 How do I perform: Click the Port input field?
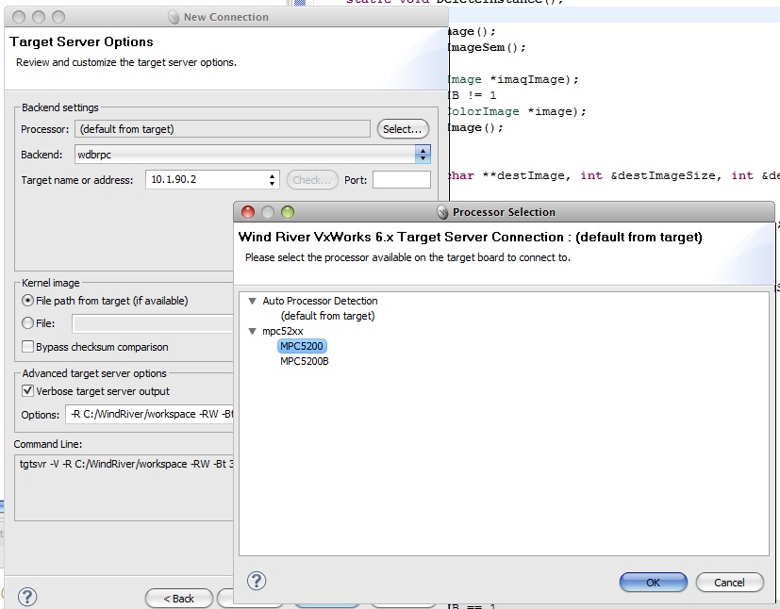coord(402,179)
